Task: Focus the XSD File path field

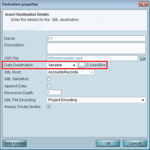Action: pyautogui.click(x=92, y=58)
